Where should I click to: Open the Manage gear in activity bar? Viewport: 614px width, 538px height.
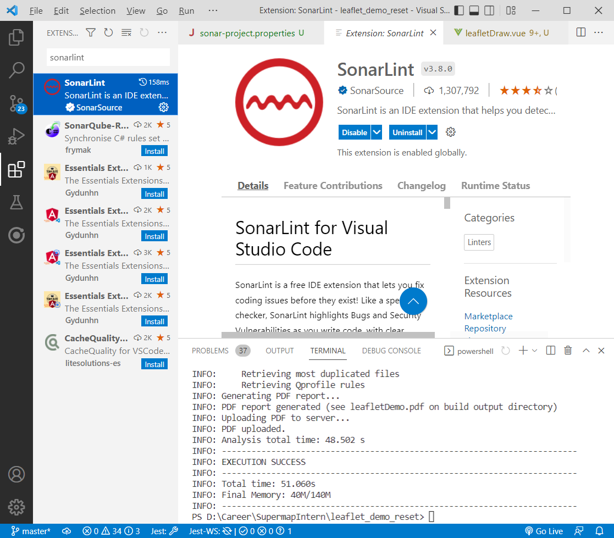16,507
